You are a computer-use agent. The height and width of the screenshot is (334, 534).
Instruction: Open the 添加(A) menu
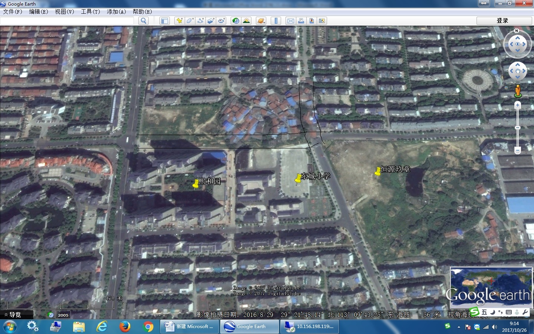116,12
